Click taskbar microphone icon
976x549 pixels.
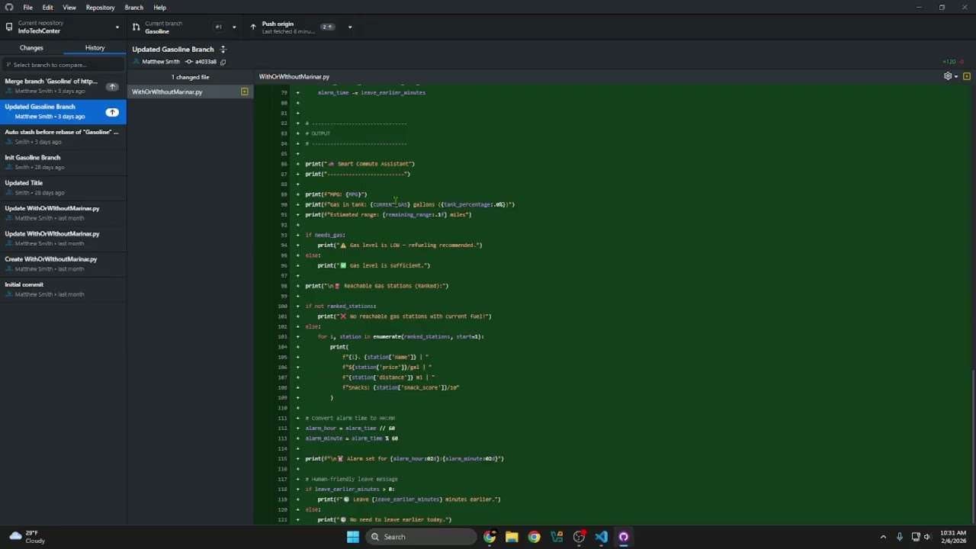pyautogui.click(x=900, y=537)
